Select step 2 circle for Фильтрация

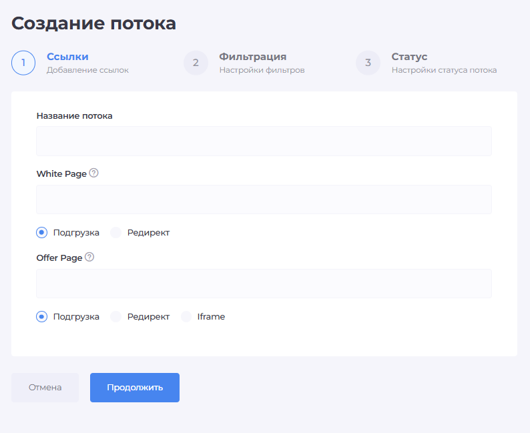(196, 63)
